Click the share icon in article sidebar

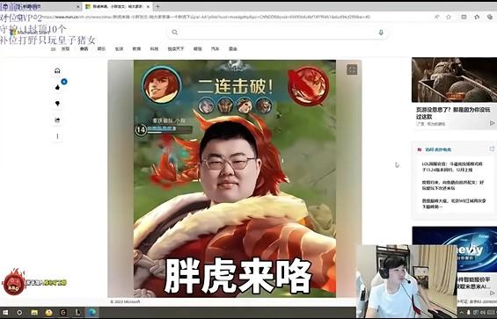57,120
